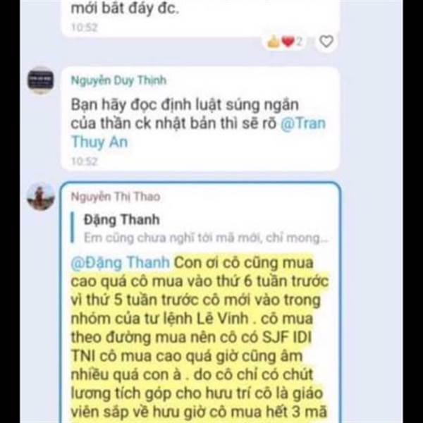Open the @Đặng Thanh mention link
The image size is (423, 423).
[121, 262]
